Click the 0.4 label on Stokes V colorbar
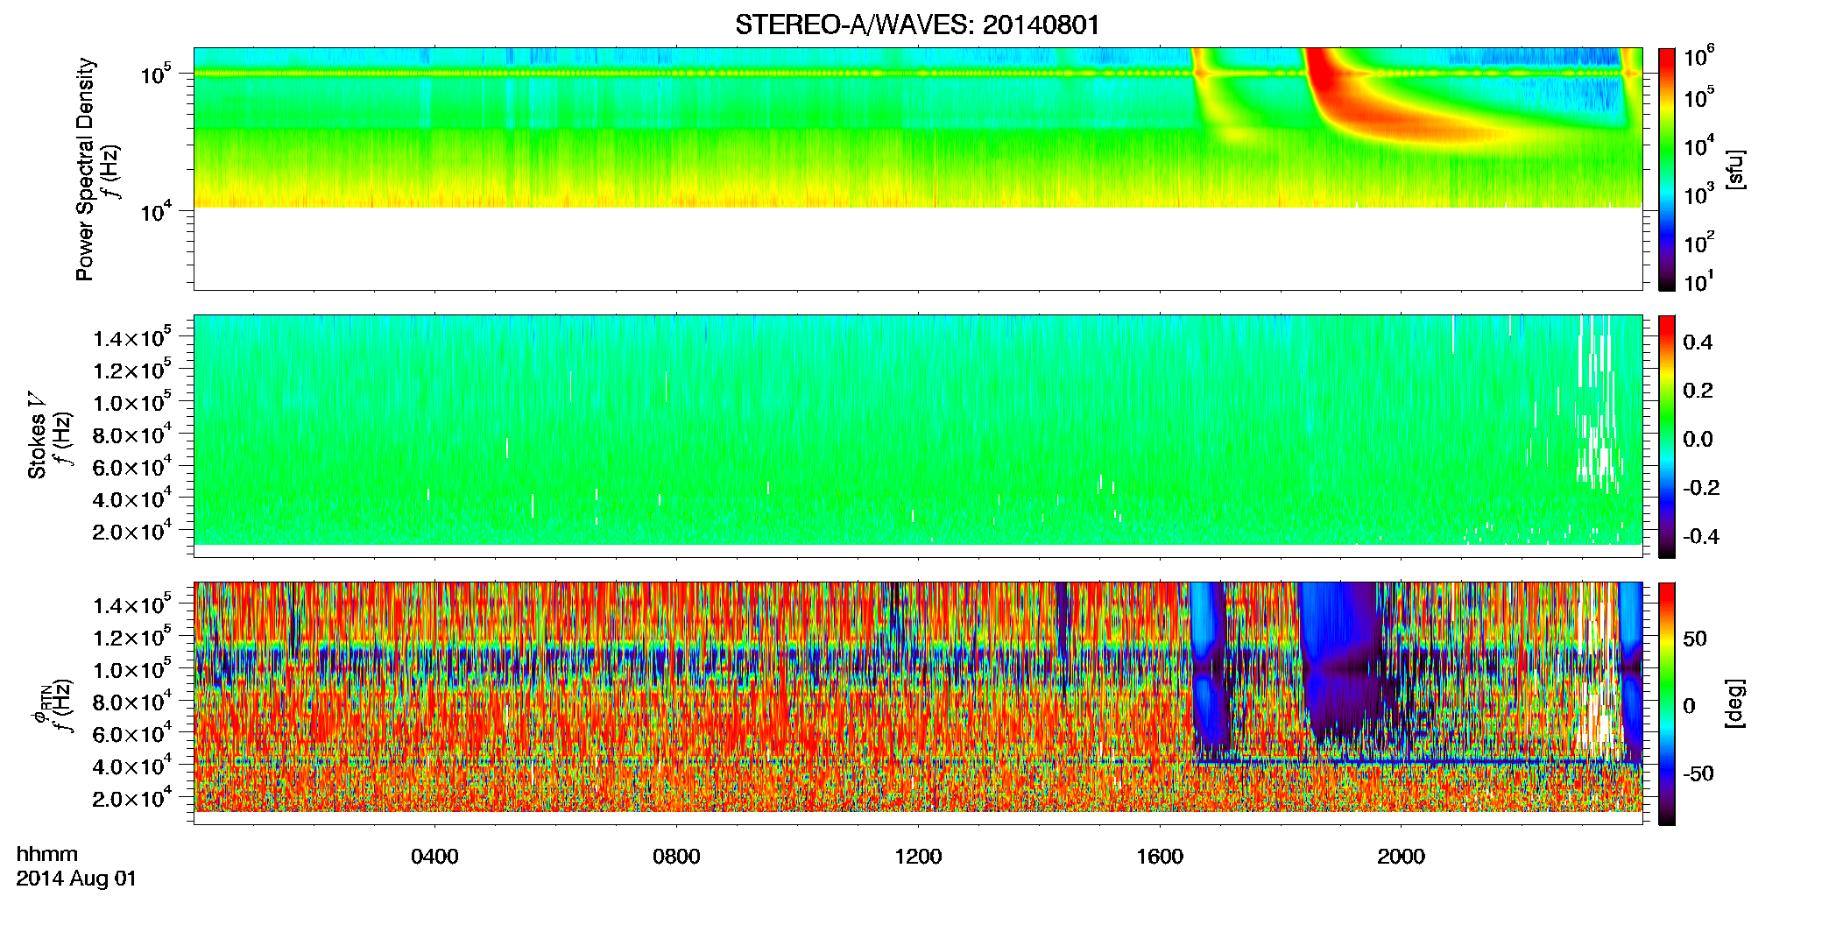Viewport: 1836px width, 946px height. pos(1698,342)
